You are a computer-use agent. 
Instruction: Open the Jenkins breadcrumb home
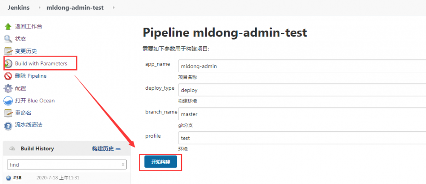point(18,8)
